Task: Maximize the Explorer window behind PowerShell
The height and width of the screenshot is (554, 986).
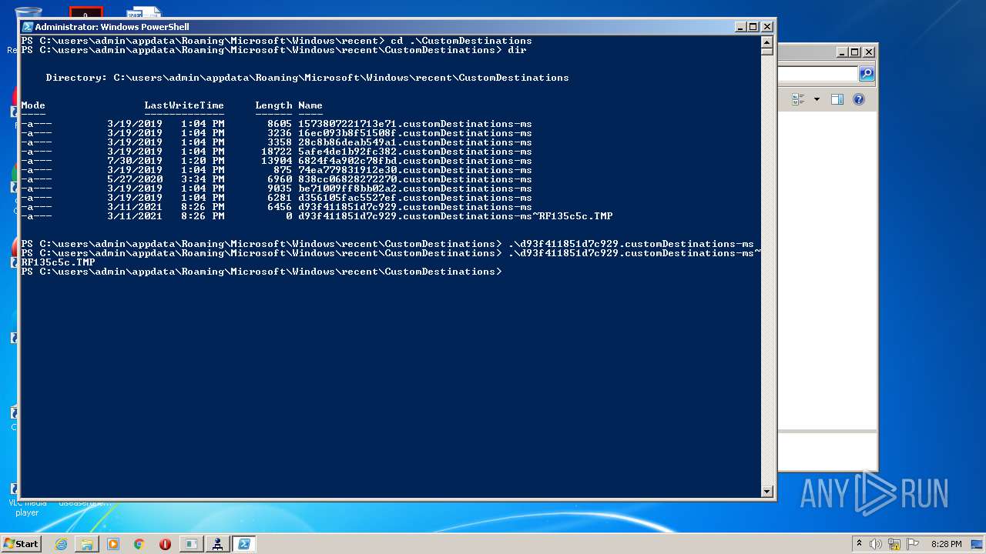Action: (x=855, y=52)
